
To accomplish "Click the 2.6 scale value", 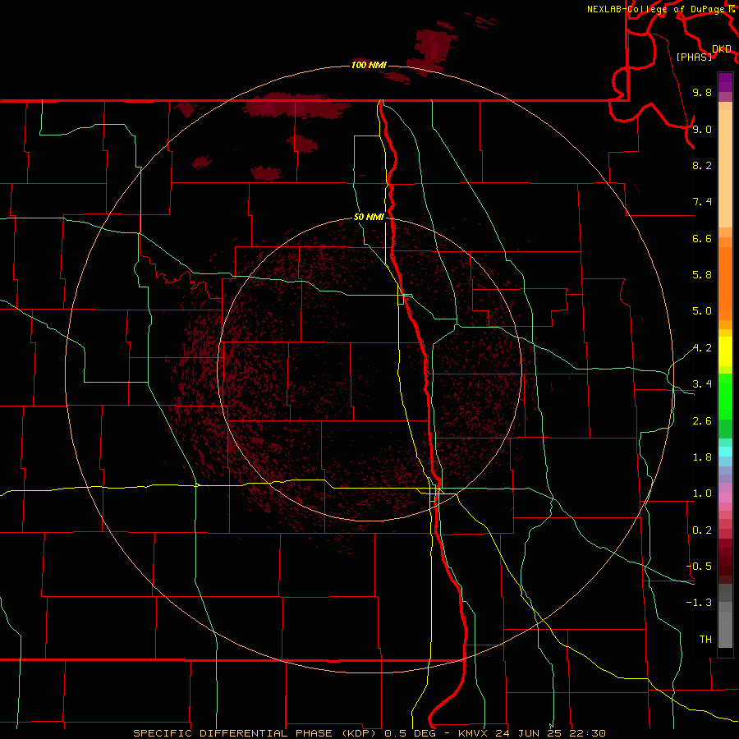I will click(x=702, y=421).
